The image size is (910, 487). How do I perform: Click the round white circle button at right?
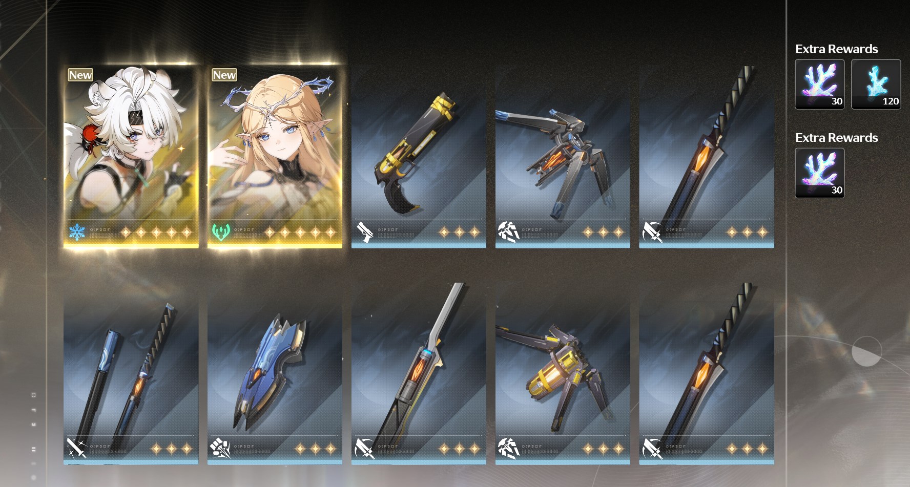(x=866, y=351)
